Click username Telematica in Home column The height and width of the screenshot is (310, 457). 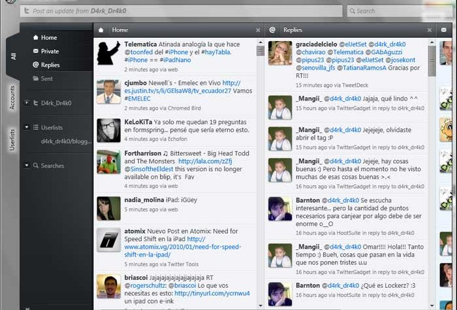coord(140,44)
